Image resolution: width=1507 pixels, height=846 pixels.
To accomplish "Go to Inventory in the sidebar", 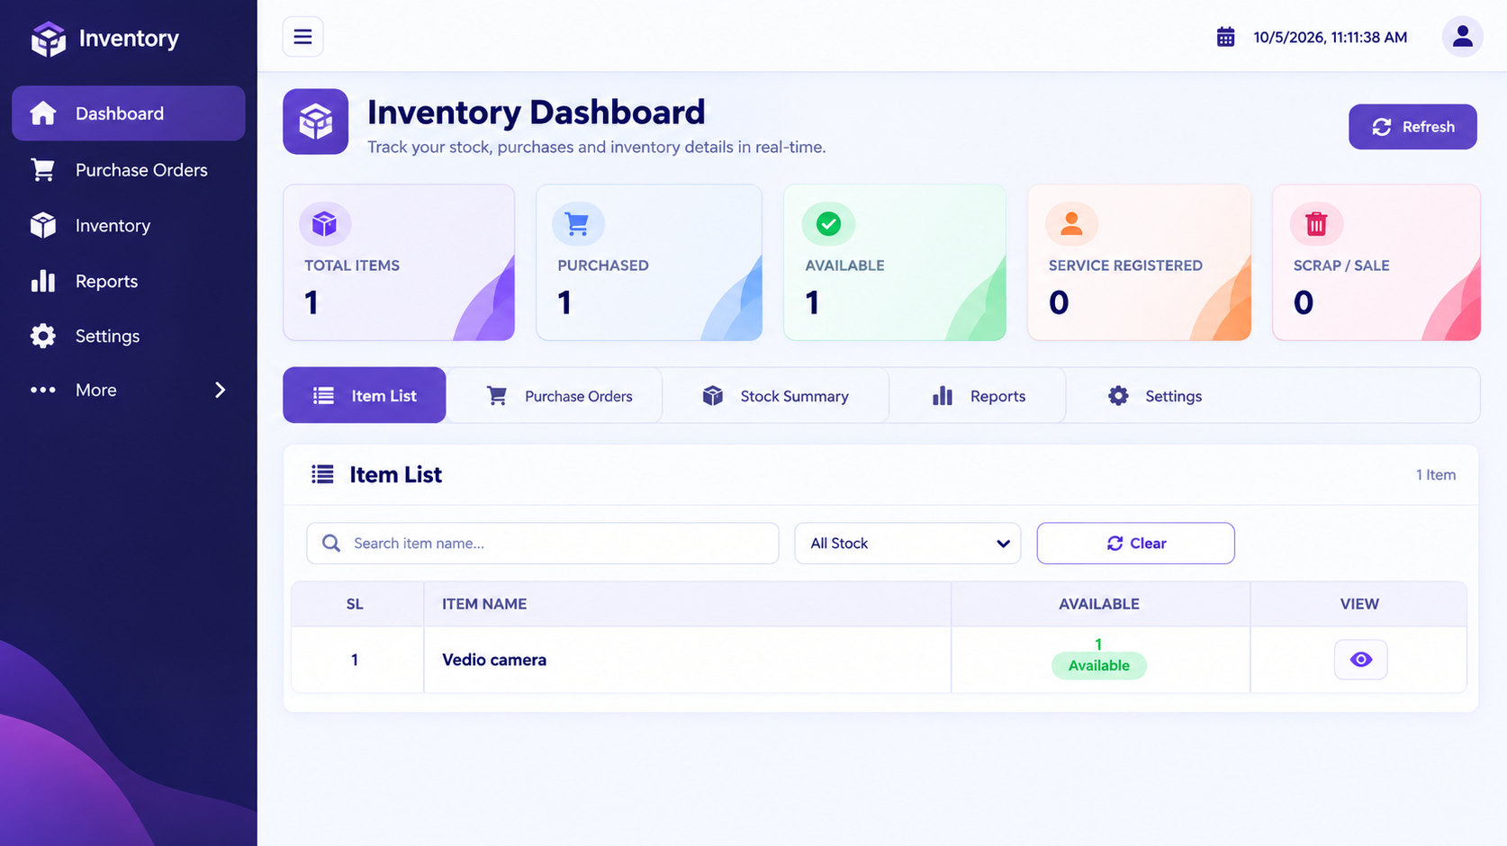I will coord(128,226).
